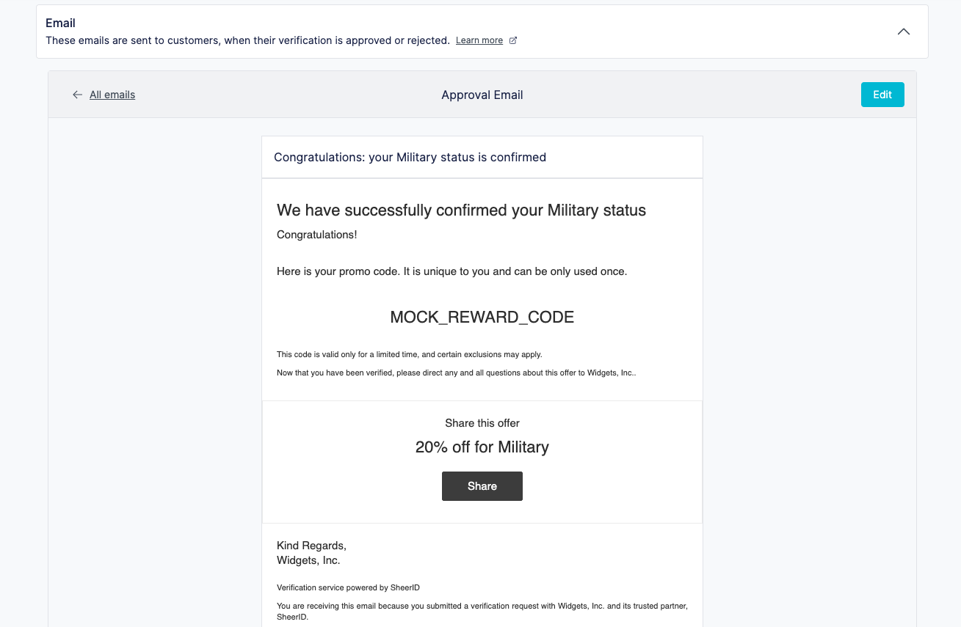Select the MOCK_REWARD_CODE promo code text
The height and width of the screenshot is (627, 961).
[482, 318]
